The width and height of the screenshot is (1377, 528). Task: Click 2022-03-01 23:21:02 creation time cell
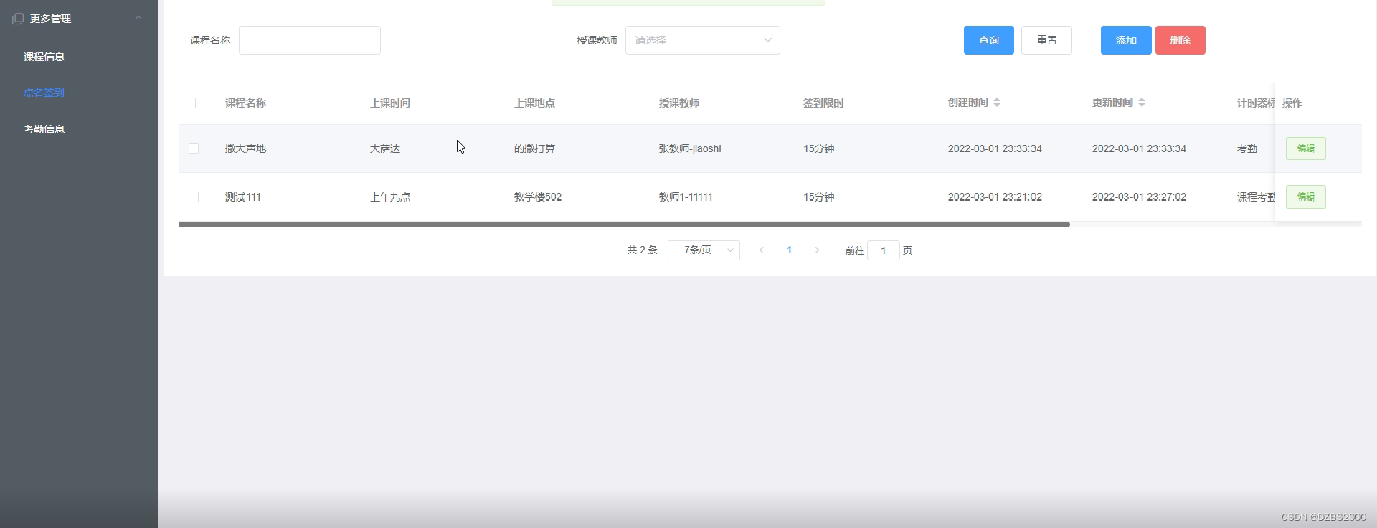click(995, 197)
